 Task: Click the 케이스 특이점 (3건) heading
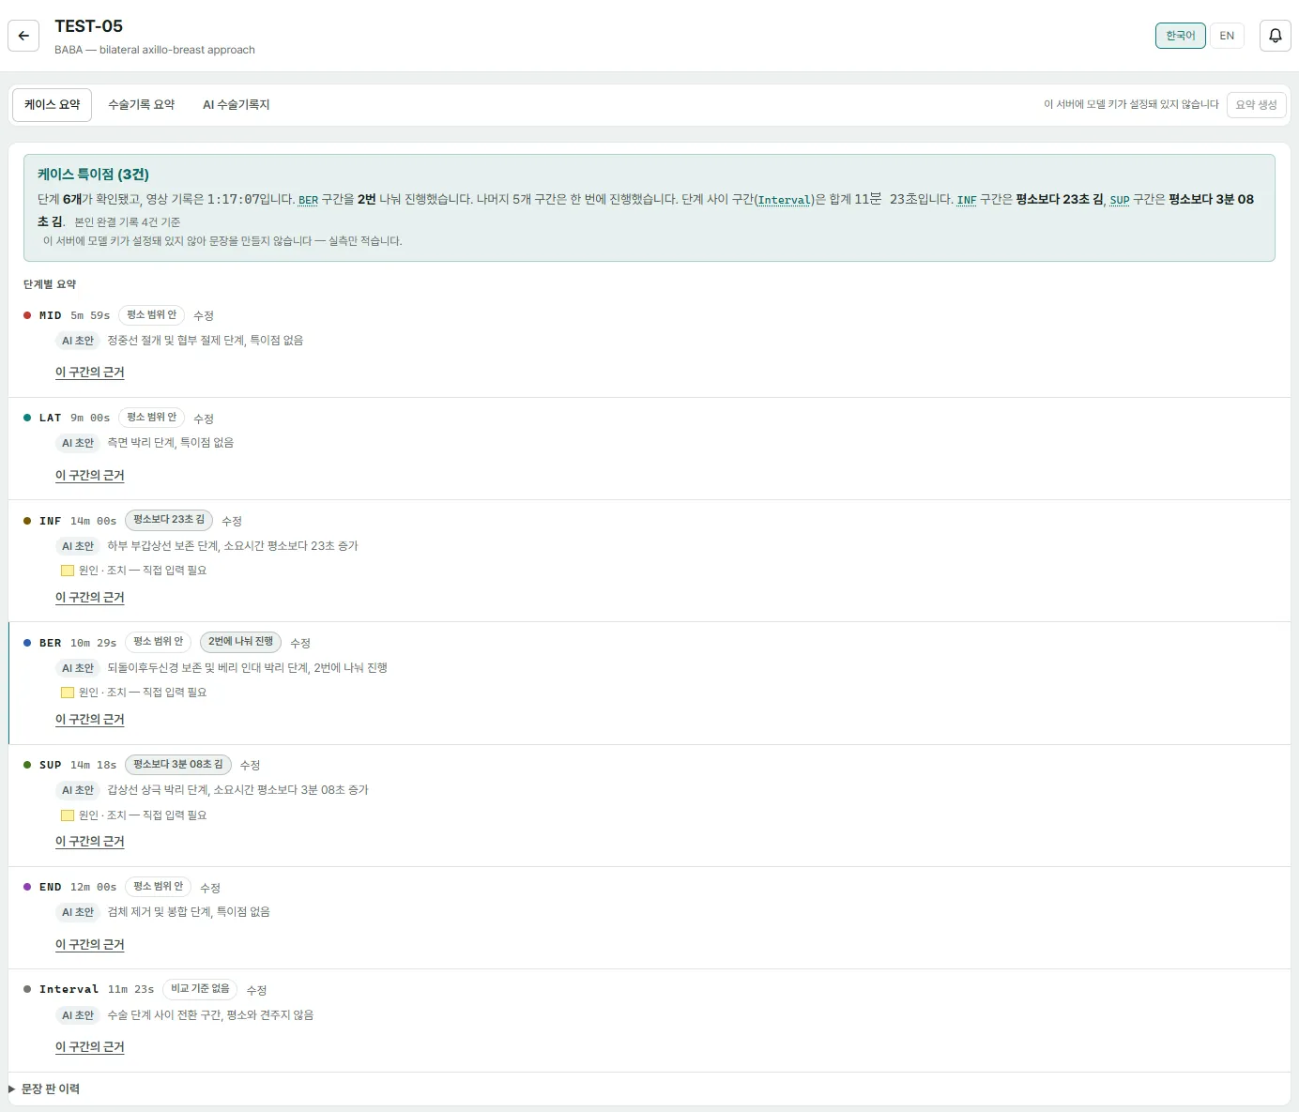point(93,175)
